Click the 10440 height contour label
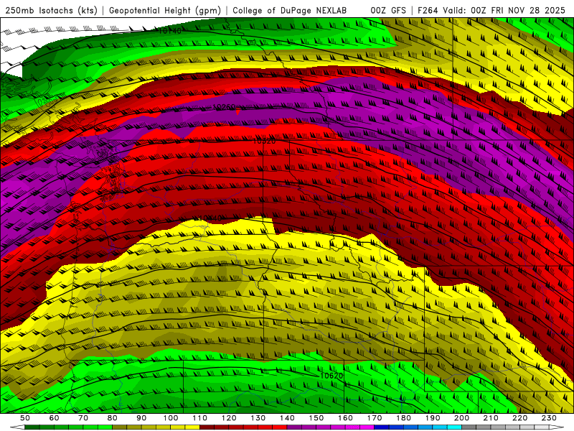Image resolution: width=574 pixels, height=431 pixels. (x=210, y=218)
